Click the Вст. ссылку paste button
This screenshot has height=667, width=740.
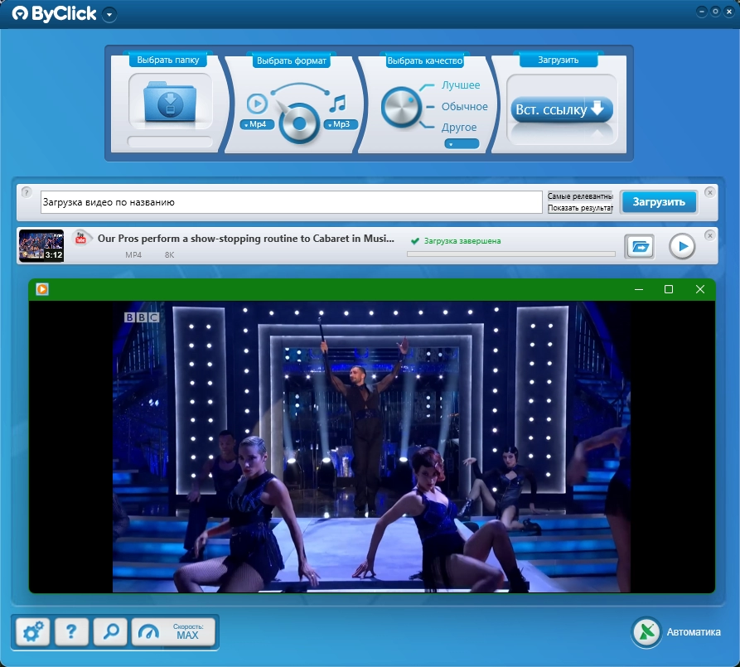(x=562, y=109)
